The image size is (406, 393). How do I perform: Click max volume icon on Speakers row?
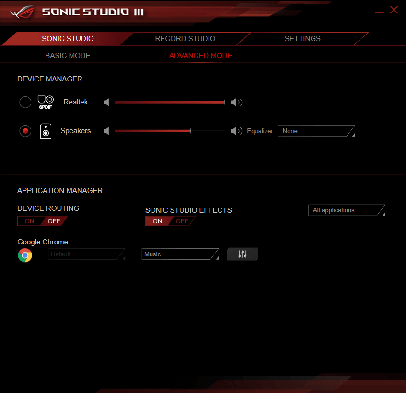[x=236, y=131]
